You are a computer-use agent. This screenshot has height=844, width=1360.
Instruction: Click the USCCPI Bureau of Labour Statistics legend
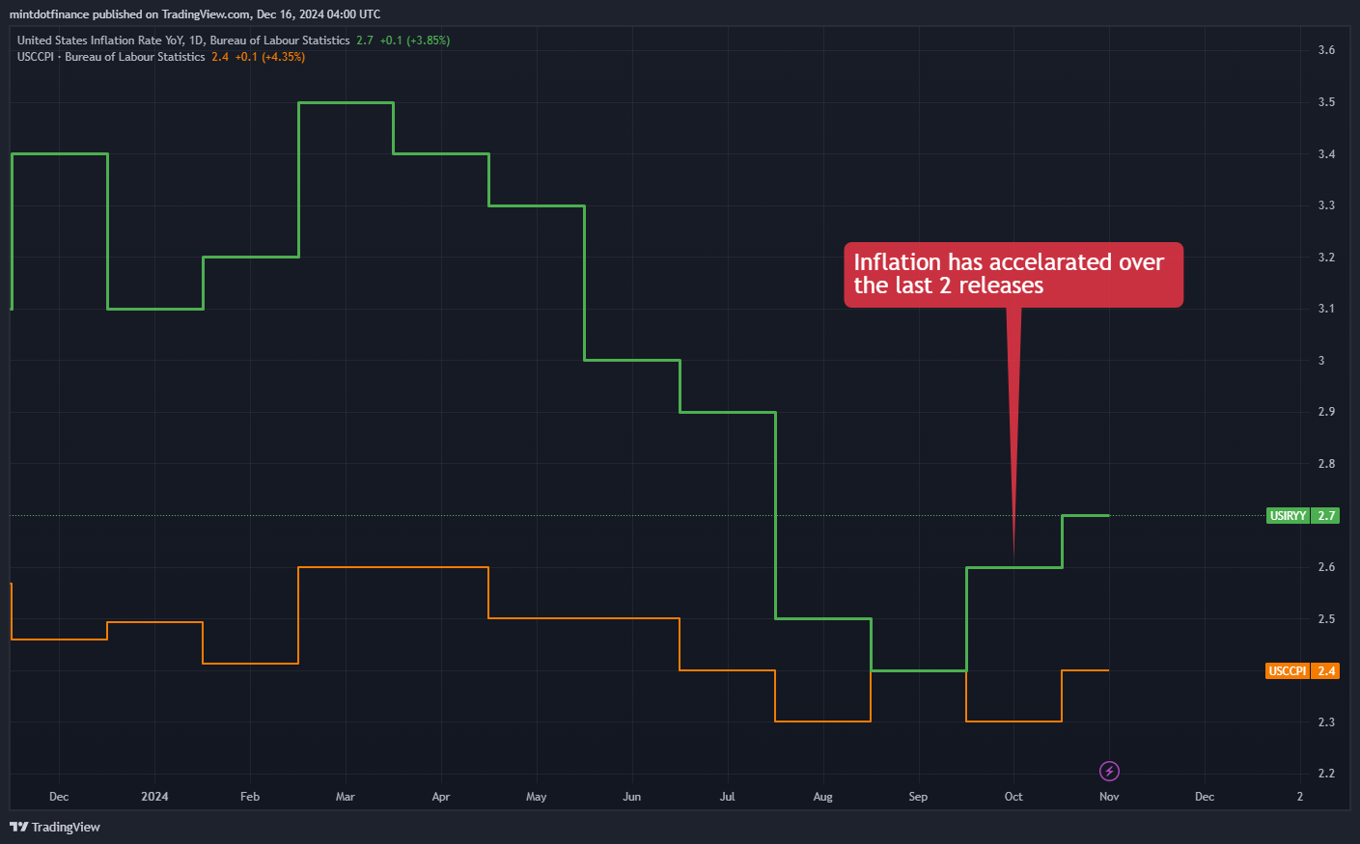coord(111,57)
